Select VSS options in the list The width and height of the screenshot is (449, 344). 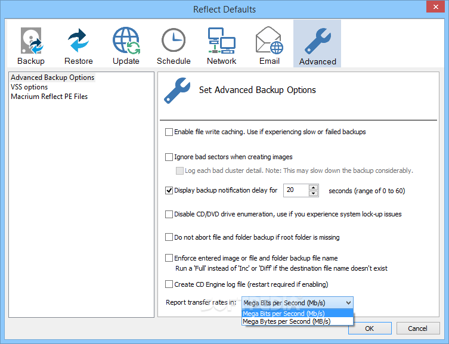tap(29, 87)
